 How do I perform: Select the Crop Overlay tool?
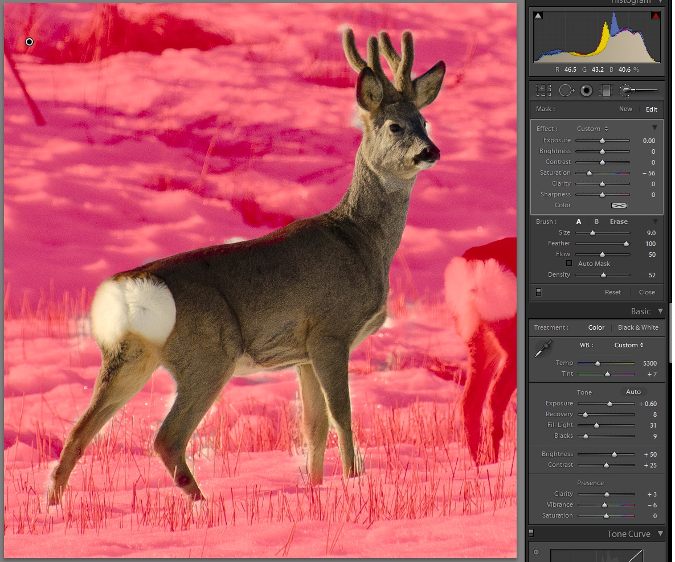(543, 91)
